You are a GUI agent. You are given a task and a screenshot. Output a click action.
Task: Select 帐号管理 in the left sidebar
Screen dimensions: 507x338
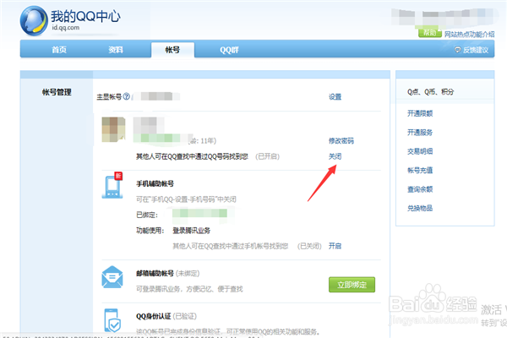(57, 92)
